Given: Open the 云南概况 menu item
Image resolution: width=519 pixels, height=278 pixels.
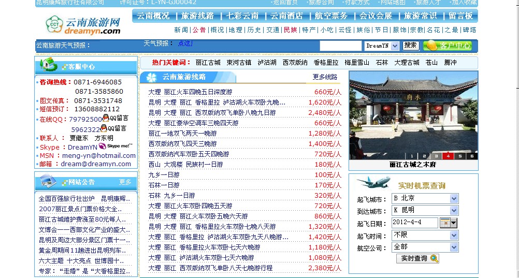Looking at the screenshot, I should [153, 16].
